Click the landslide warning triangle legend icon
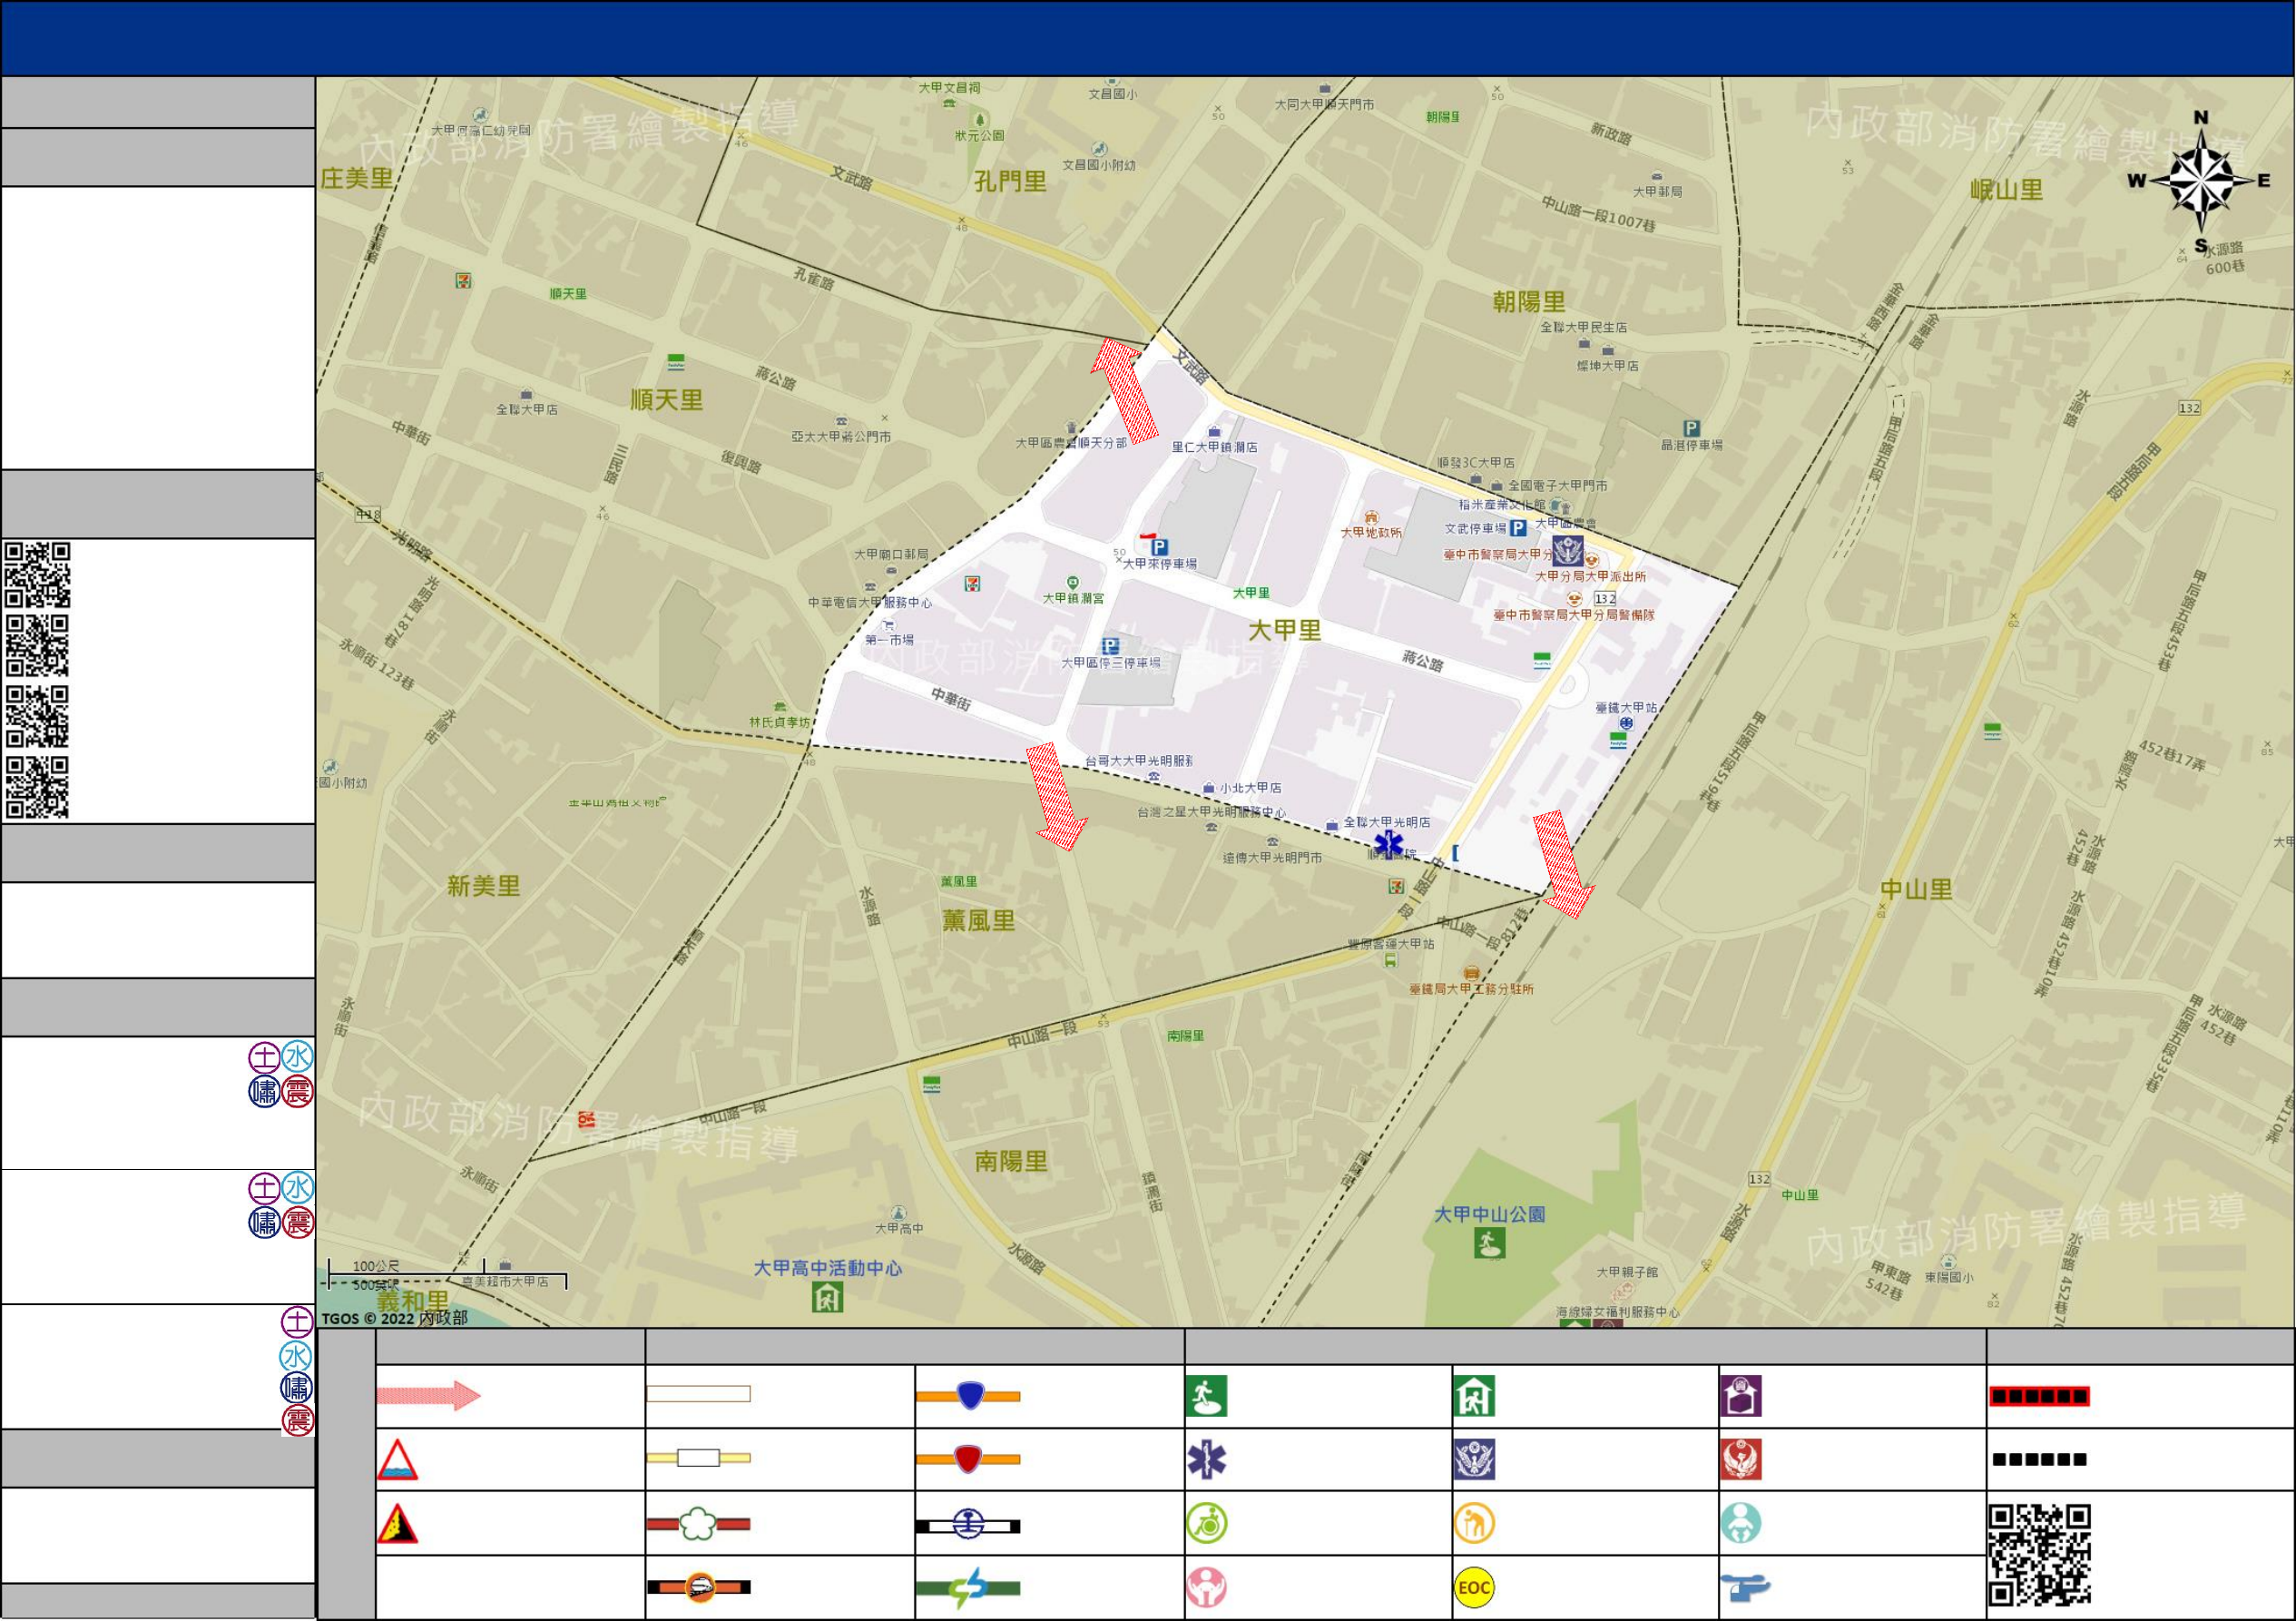Screen dimensions: 2296x1621 [x=397, y=1524]
